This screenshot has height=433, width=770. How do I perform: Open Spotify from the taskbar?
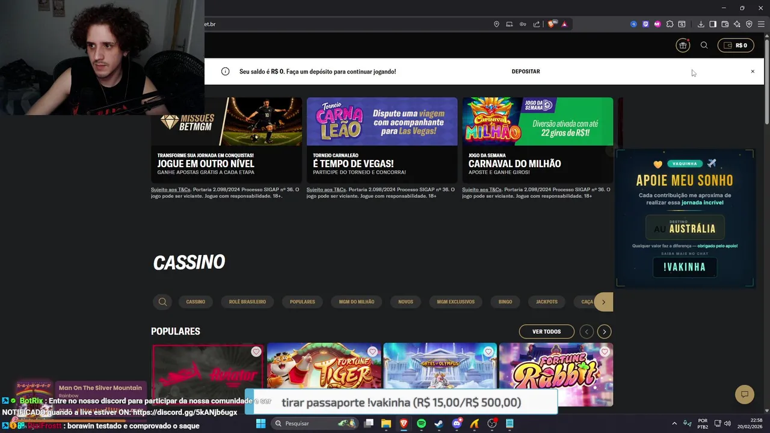click(421, 423)
